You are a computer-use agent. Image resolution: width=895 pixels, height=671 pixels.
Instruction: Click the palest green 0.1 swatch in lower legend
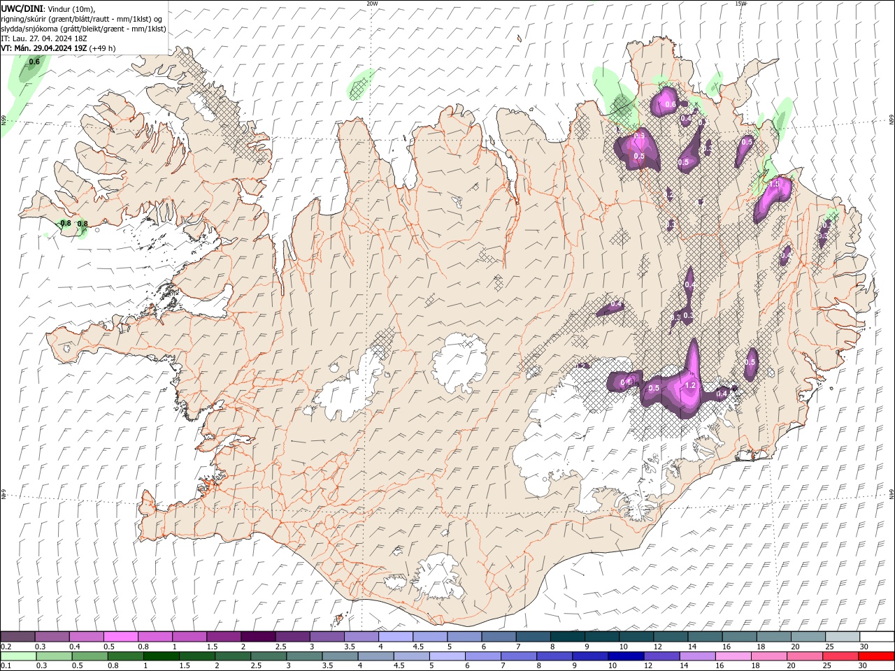(18, 656)
